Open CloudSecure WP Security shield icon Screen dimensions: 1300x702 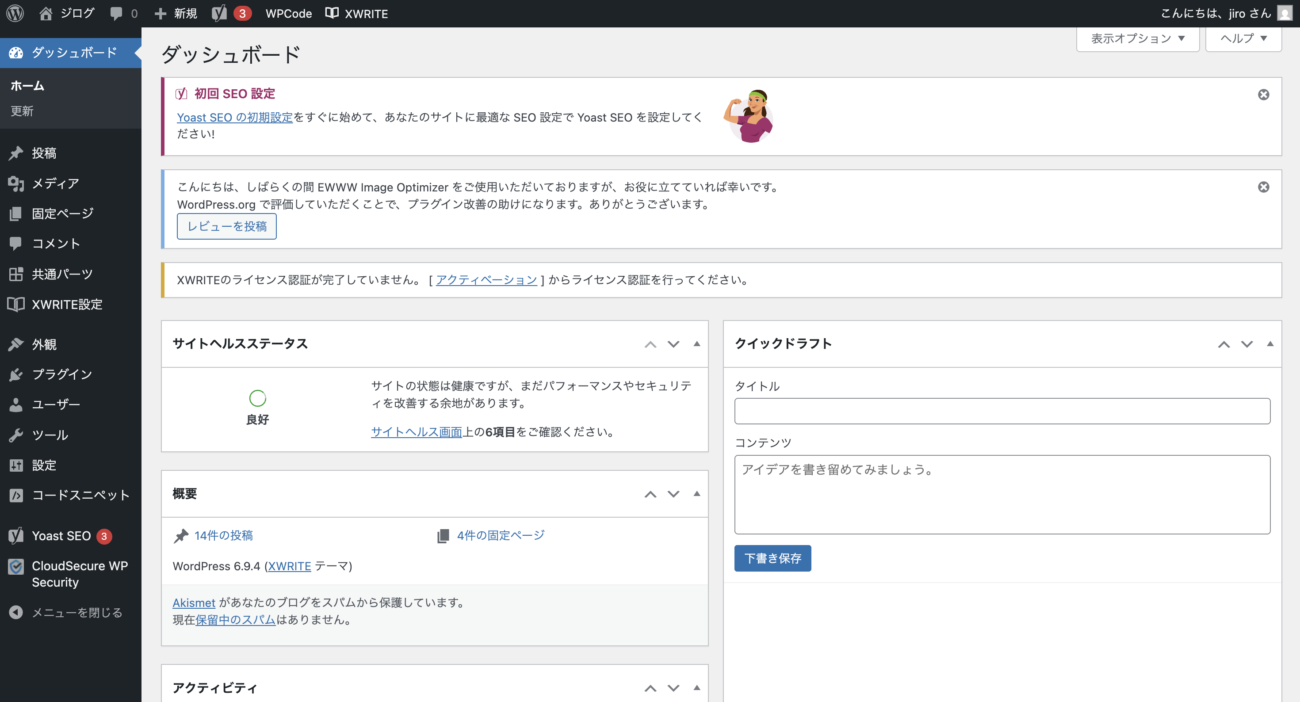pos(16,567)
